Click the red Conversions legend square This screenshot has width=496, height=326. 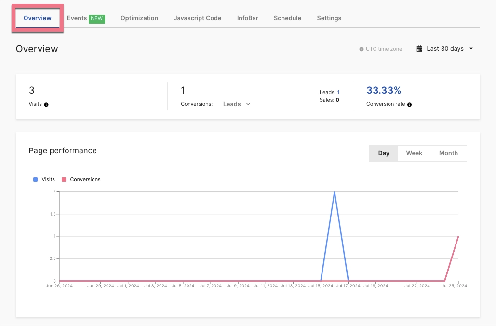tap(65, 179)
